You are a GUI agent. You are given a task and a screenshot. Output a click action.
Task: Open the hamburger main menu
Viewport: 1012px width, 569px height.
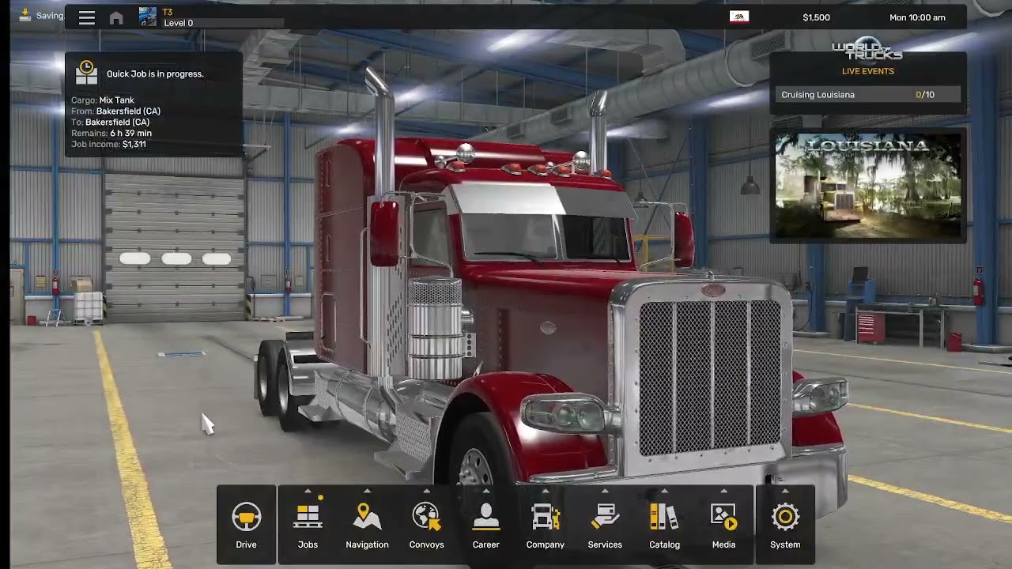(x=87, y=17)
